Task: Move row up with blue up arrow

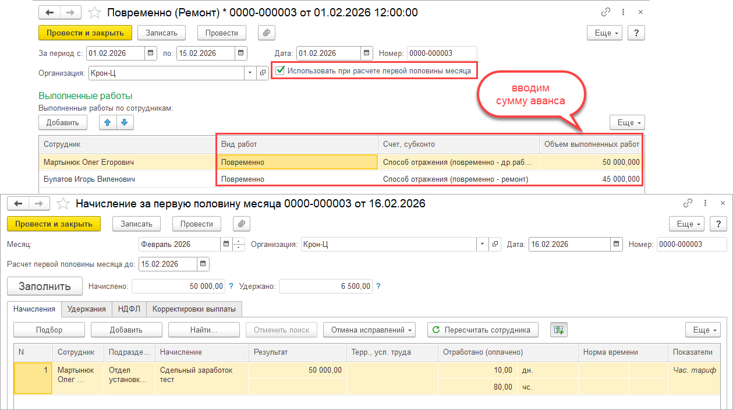Action: (108, 122)
